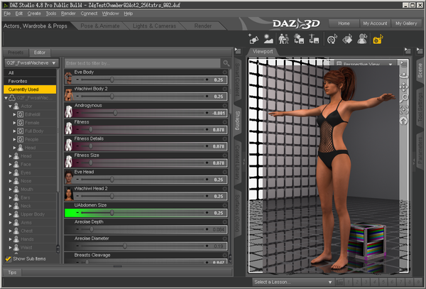Image resolution: width=426 pixels, height=289 pixels.
Task: Open the right side pane options menu icon
Action: point(420,51)
